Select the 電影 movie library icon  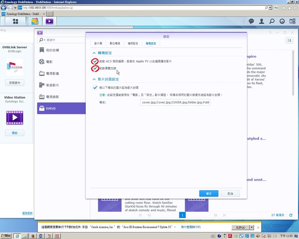pos(41,62)
